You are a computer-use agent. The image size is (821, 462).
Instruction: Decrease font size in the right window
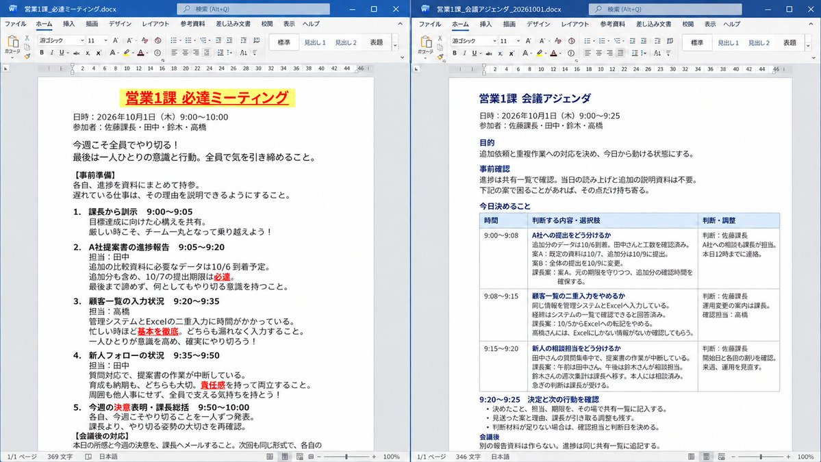point(542,40)
